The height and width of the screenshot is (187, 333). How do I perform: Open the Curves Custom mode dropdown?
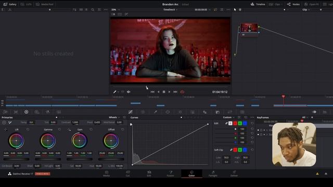coord(228,117)
